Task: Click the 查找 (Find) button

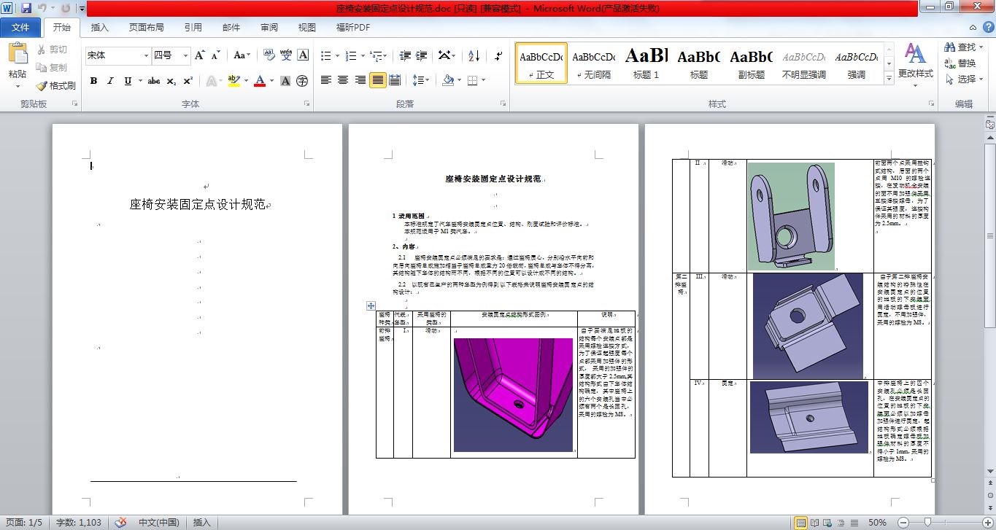Action: [963, 47]
